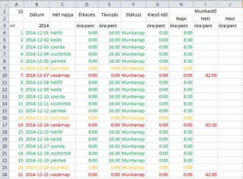Select Munkanap status in row 10
The height and width of the screenshot is (179, 243).
tap(134, 75)
